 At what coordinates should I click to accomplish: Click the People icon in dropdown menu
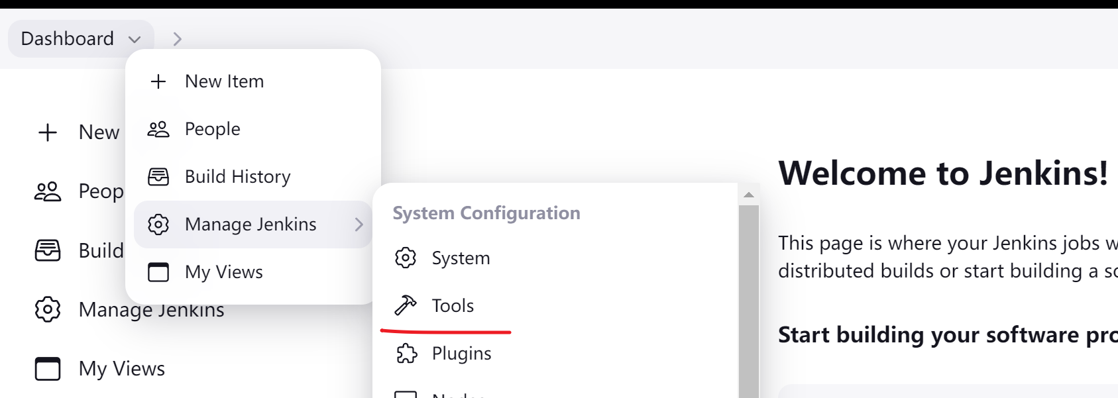pos(158,129)
